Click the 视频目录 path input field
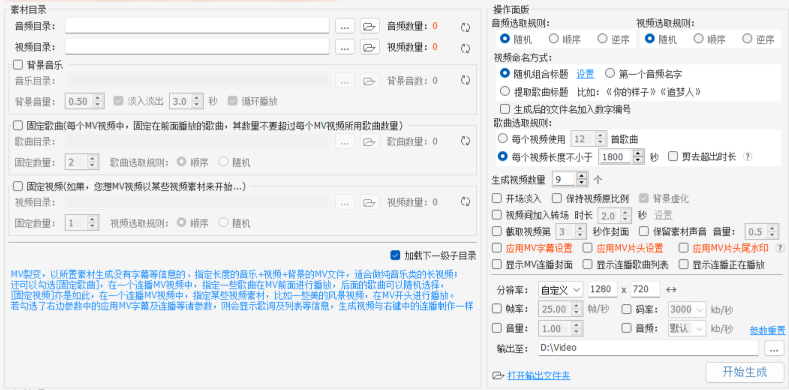 pyautogui.click(x=197, y=47)
